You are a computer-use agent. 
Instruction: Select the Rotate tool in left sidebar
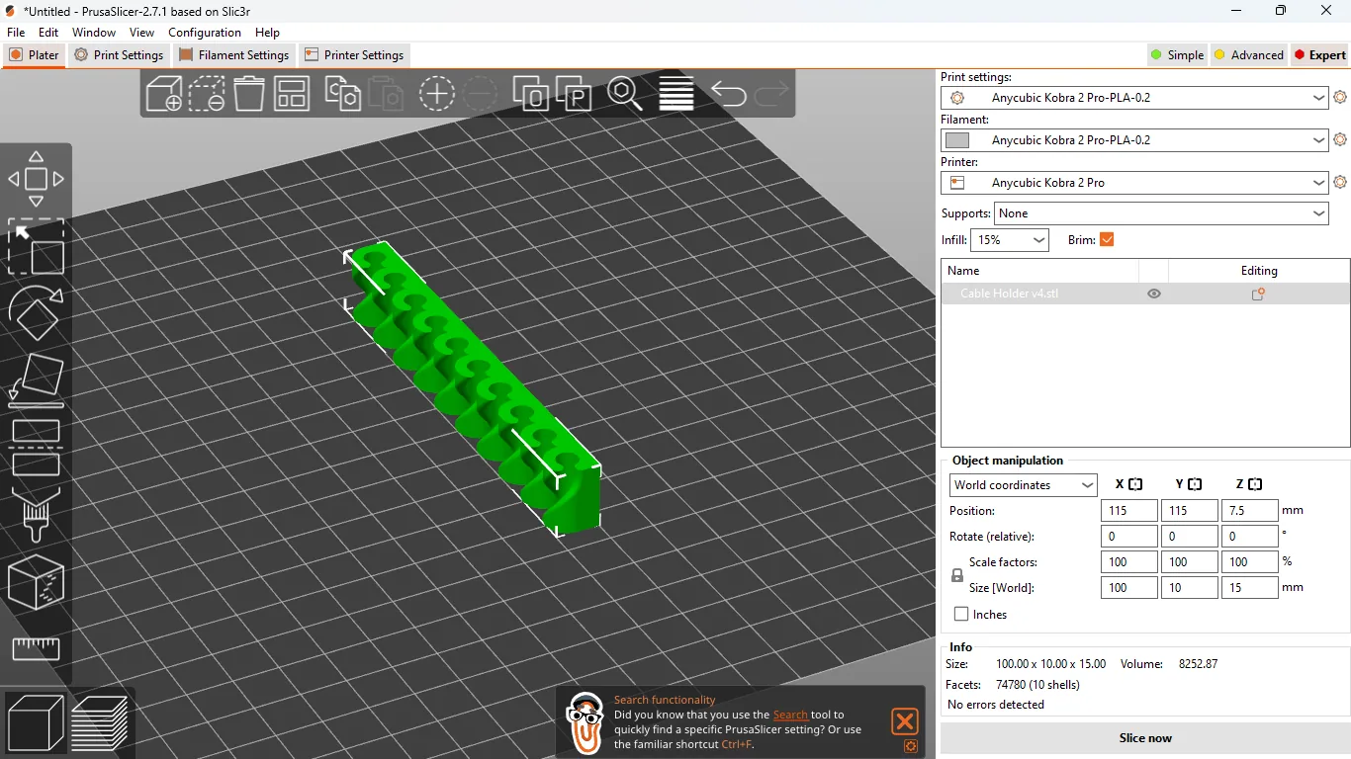[x=36, y=313]
